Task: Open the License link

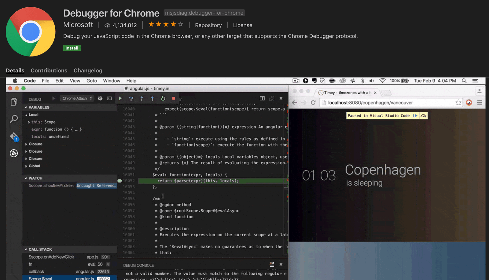Action: click(x=243, y=25)
